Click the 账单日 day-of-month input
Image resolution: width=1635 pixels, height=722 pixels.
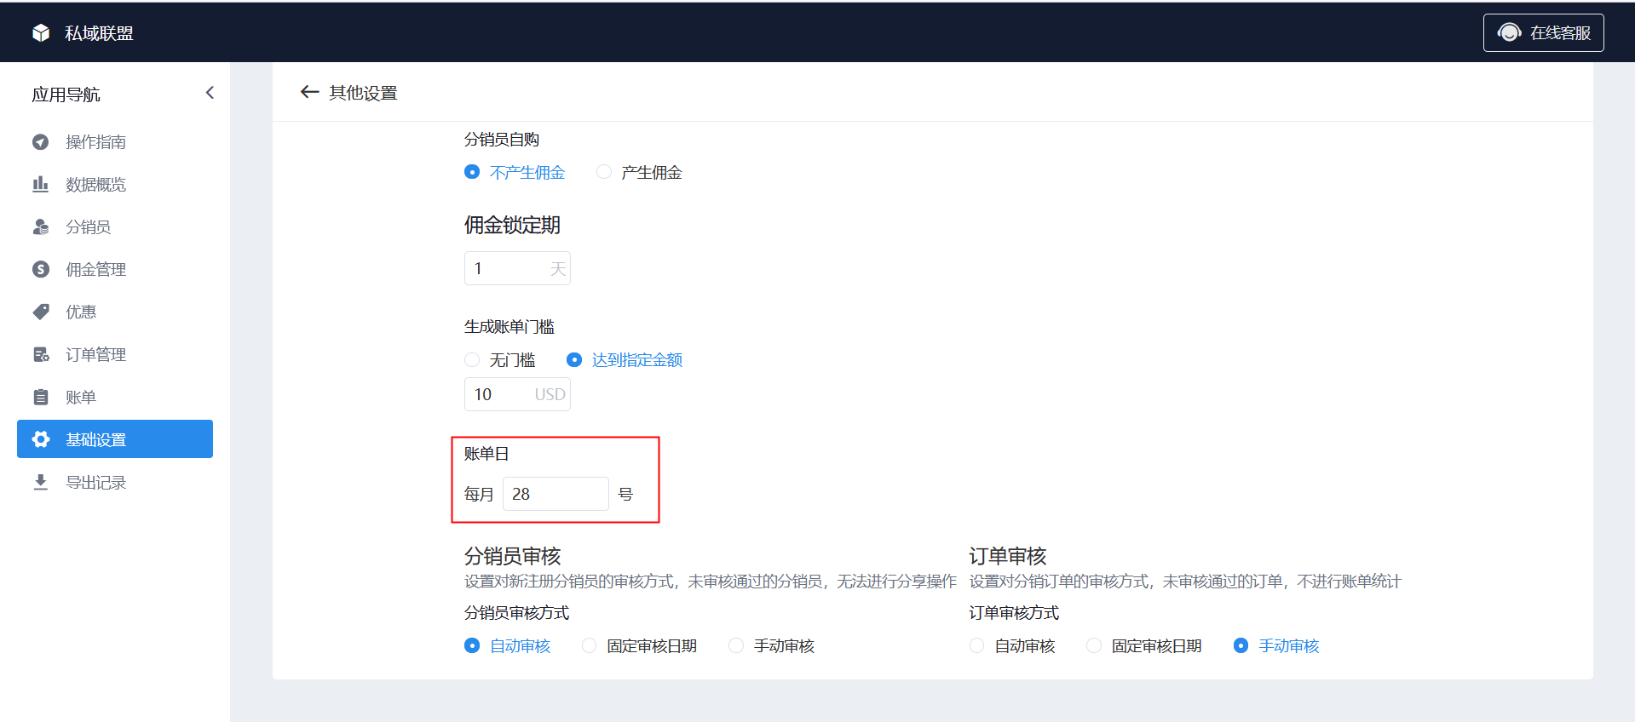(x=556, y=494)
